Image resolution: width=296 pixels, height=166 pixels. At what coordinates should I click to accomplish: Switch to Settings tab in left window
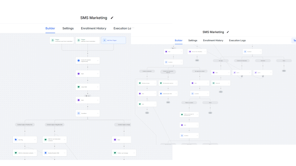coord(68,28)
